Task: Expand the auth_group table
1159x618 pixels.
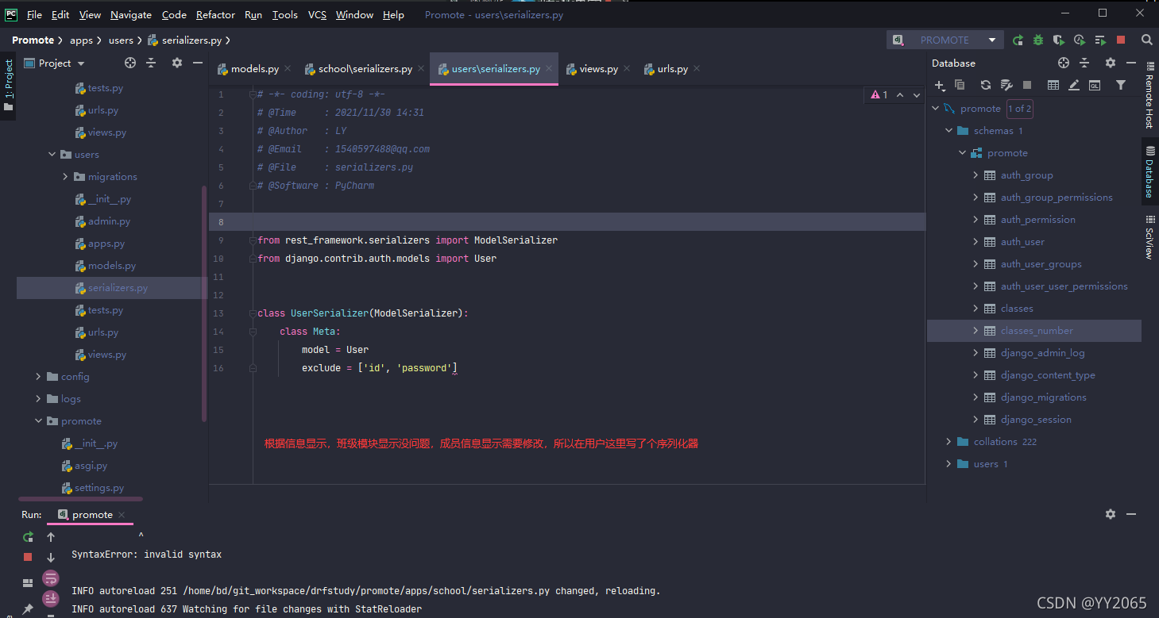Action: tap(975, 175)
